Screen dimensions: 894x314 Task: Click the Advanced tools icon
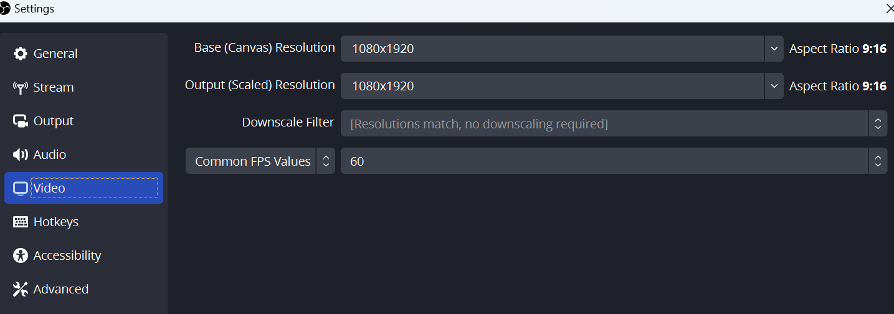(21, 289)
